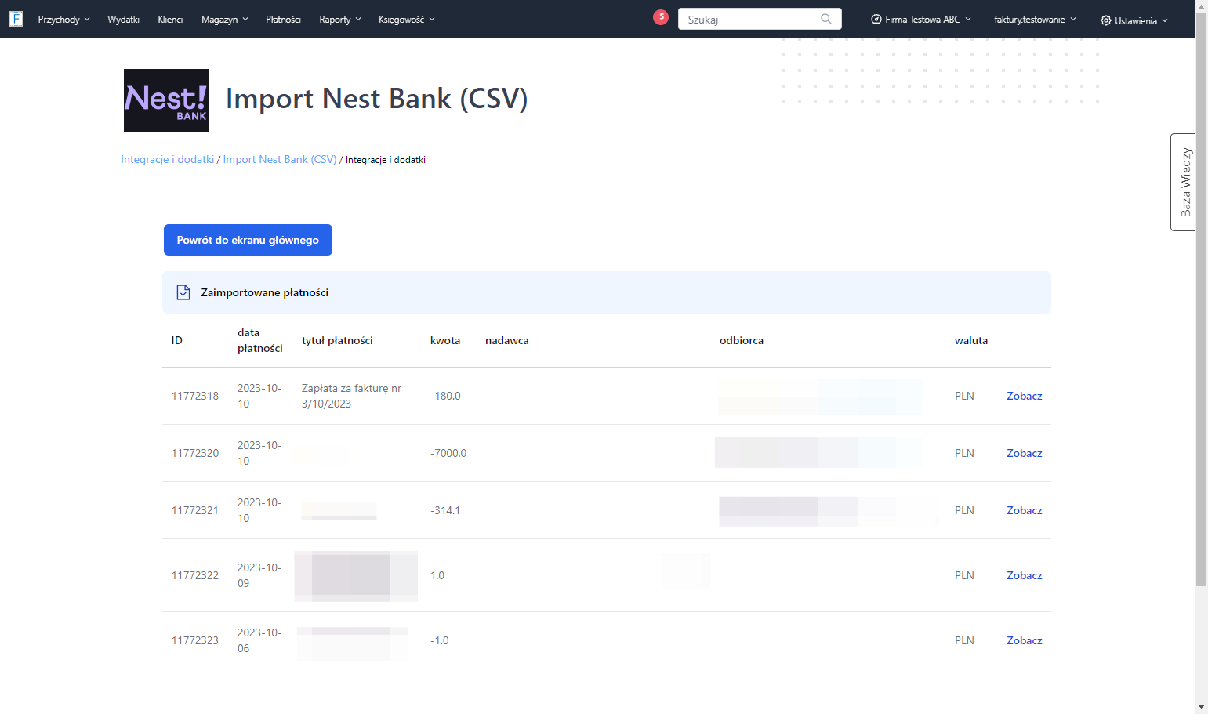Click the Nest Bank logo image
This screenshot has width=1208, height=714.
pos(166,100)
